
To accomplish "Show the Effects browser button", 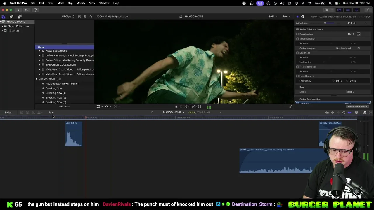I will pyautogui.click(x=365, y=113).
